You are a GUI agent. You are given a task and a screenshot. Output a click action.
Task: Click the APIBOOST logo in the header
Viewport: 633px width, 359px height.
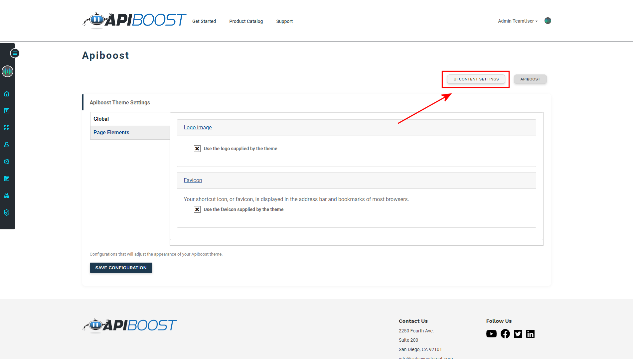click(134, 20)
